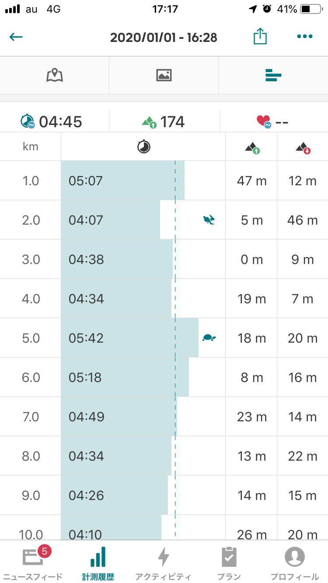328x583 pixels.
Task: Switch to the photos view tab
Action: tap(164, 75)
